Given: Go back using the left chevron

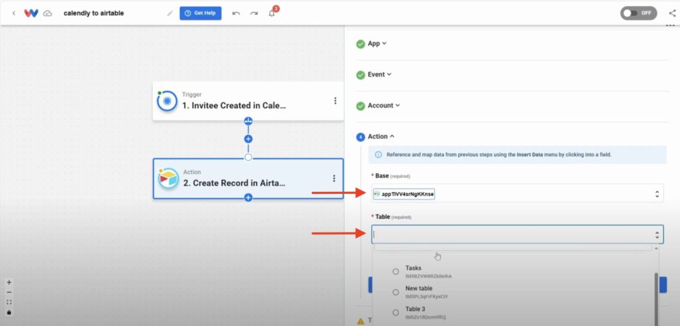Looking at the screenshot, I should point(14,13).
